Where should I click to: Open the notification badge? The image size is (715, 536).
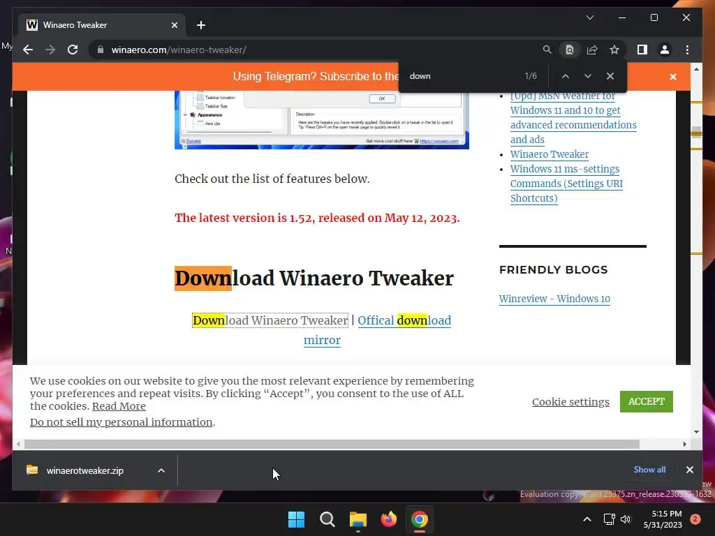pos(695,519)
